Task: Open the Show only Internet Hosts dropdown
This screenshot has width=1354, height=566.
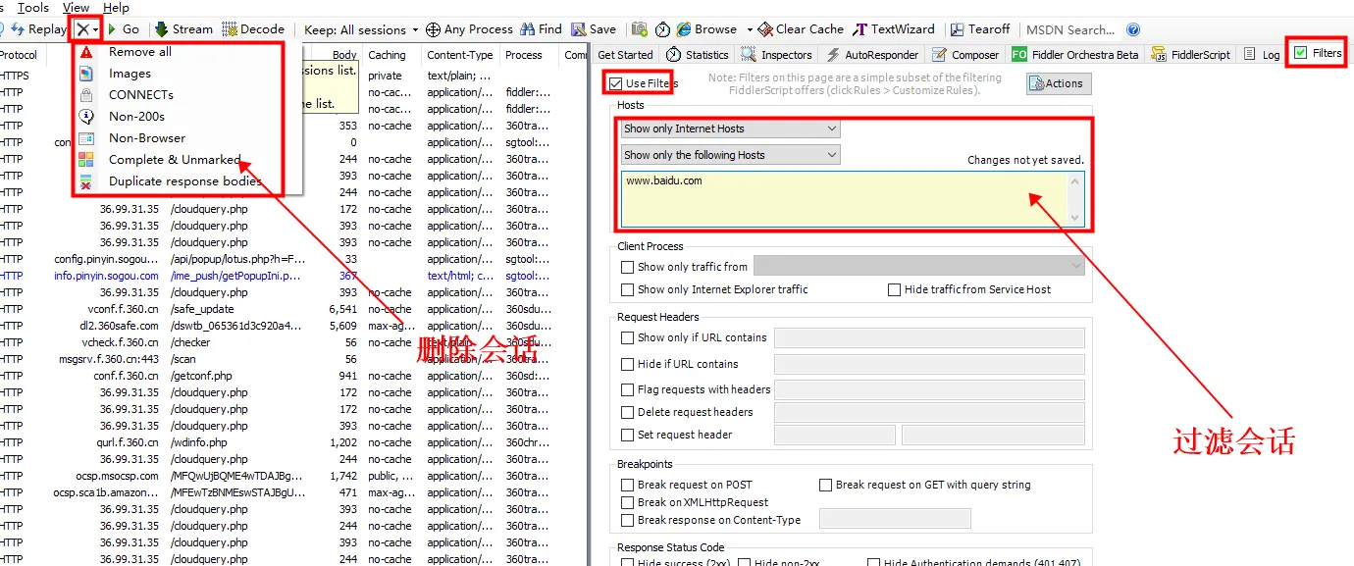Action: point(730,129)
